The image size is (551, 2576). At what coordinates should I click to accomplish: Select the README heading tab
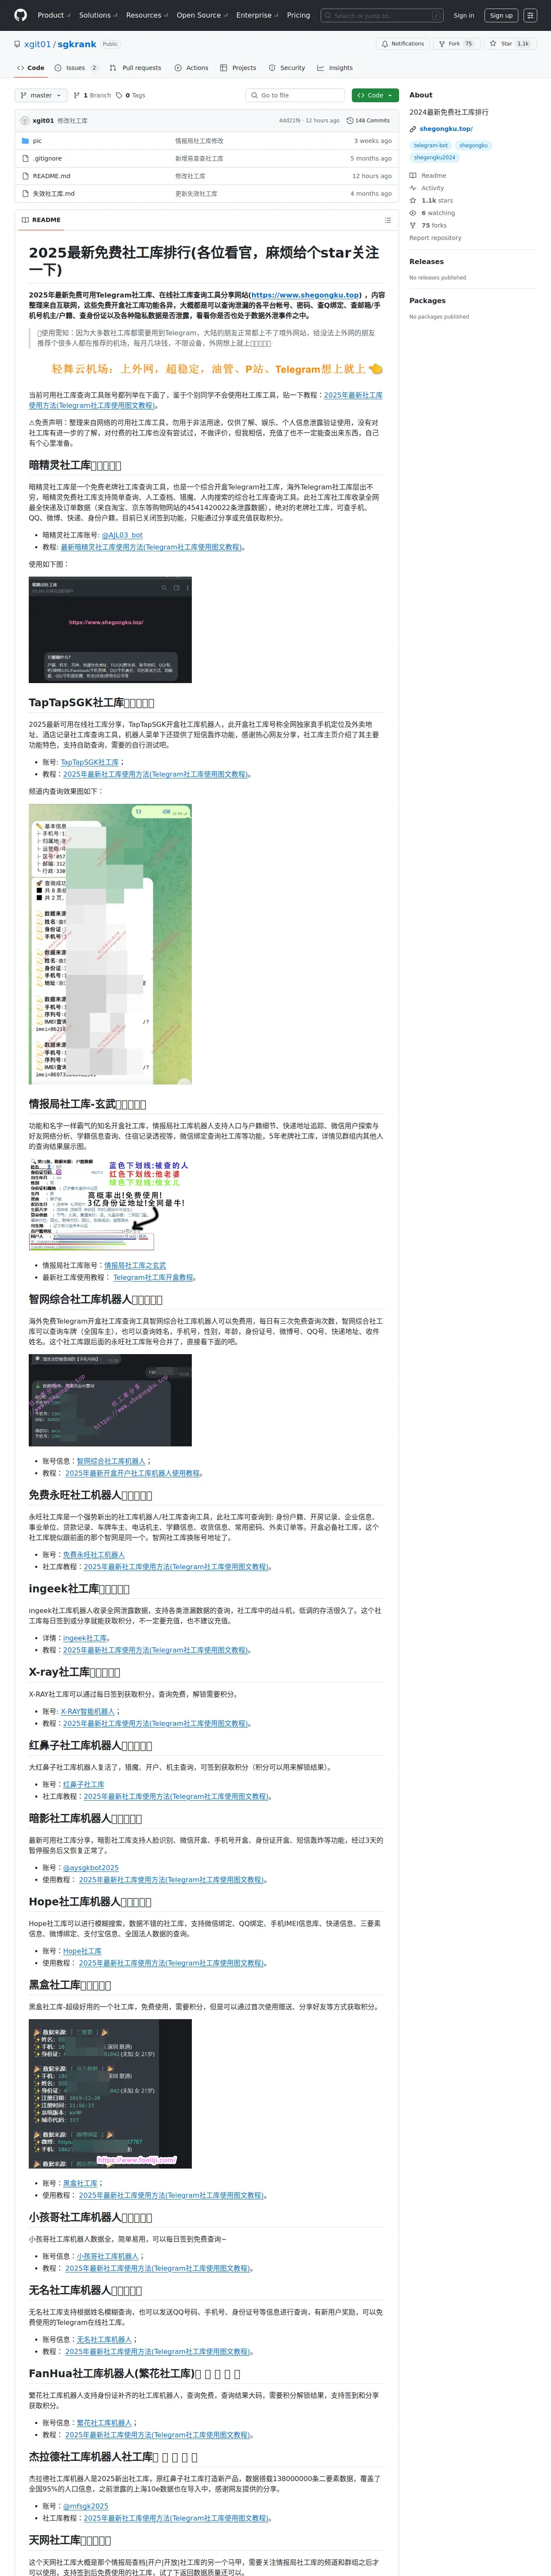[41, 220]
